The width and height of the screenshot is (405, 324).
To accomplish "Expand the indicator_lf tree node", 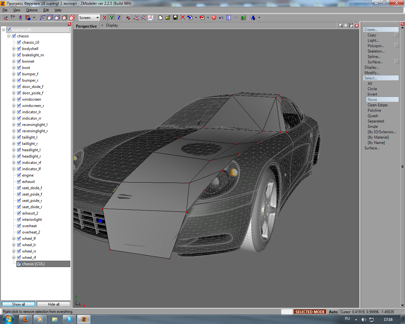I will (x=14, y=169).
